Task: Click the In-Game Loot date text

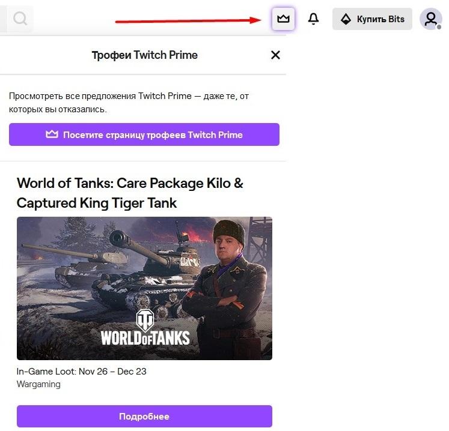Action: [81, 371]
